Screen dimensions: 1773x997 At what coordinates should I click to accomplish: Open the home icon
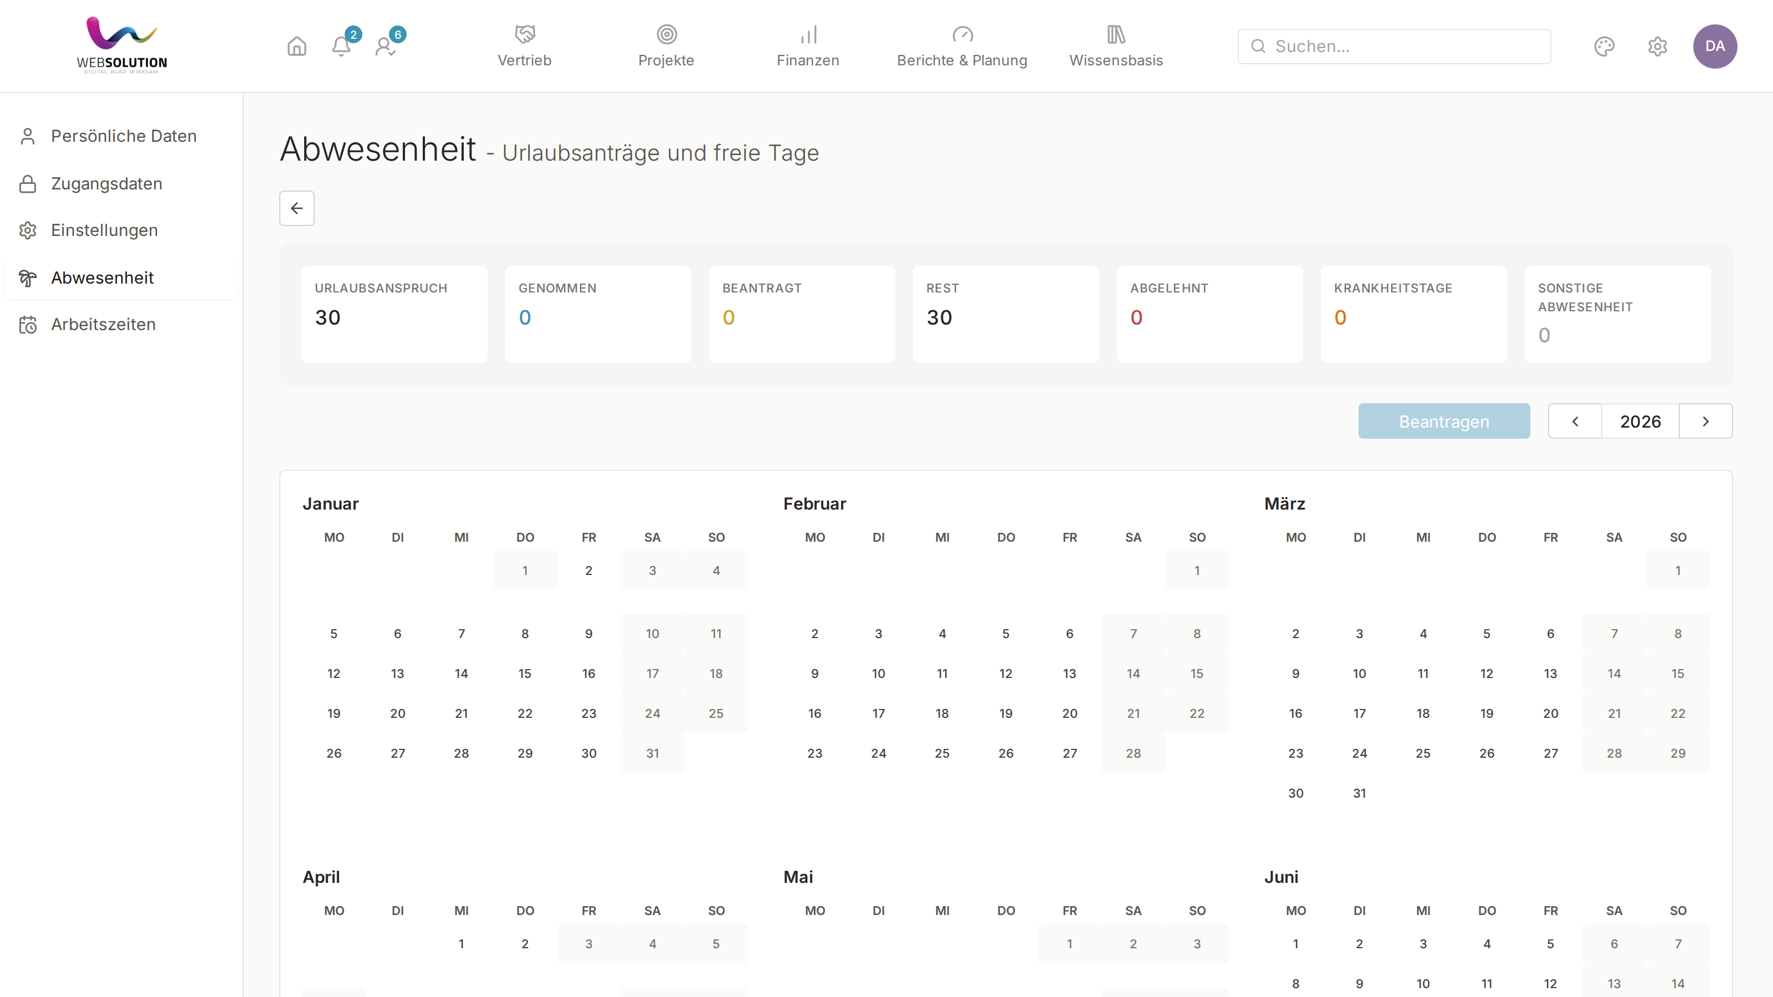pyautogui.click(x=296, y=46)
